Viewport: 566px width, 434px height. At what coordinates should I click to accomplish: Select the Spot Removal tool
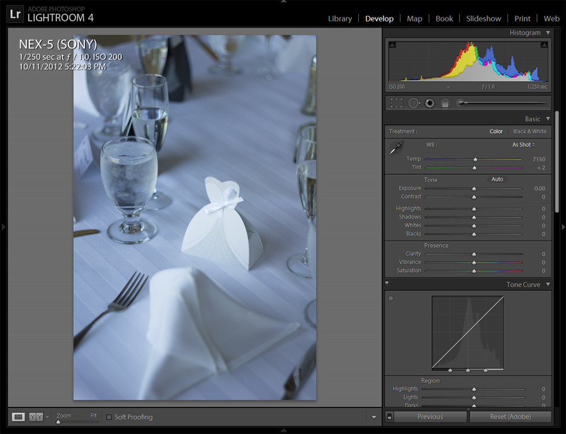click(414, 103)
